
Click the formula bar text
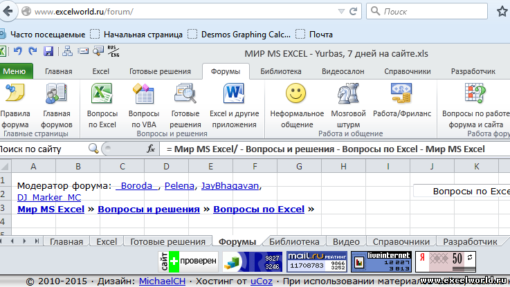click(x=325, y=149)
